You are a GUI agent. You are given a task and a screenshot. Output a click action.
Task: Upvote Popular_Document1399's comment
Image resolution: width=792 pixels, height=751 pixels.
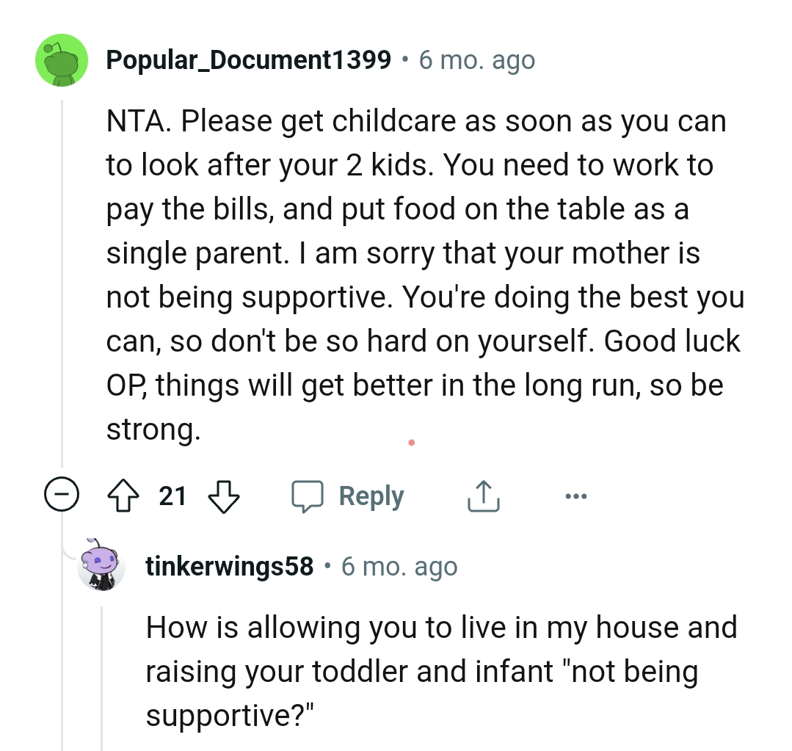124,496
